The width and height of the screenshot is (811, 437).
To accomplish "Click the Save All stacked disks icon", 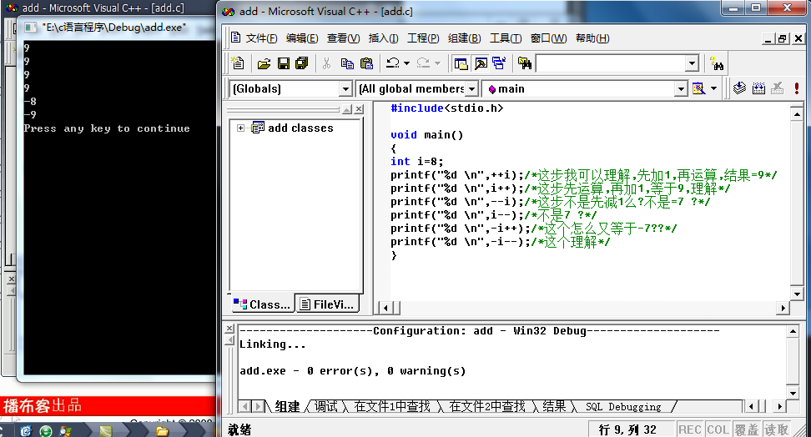I will coord(301,63).
